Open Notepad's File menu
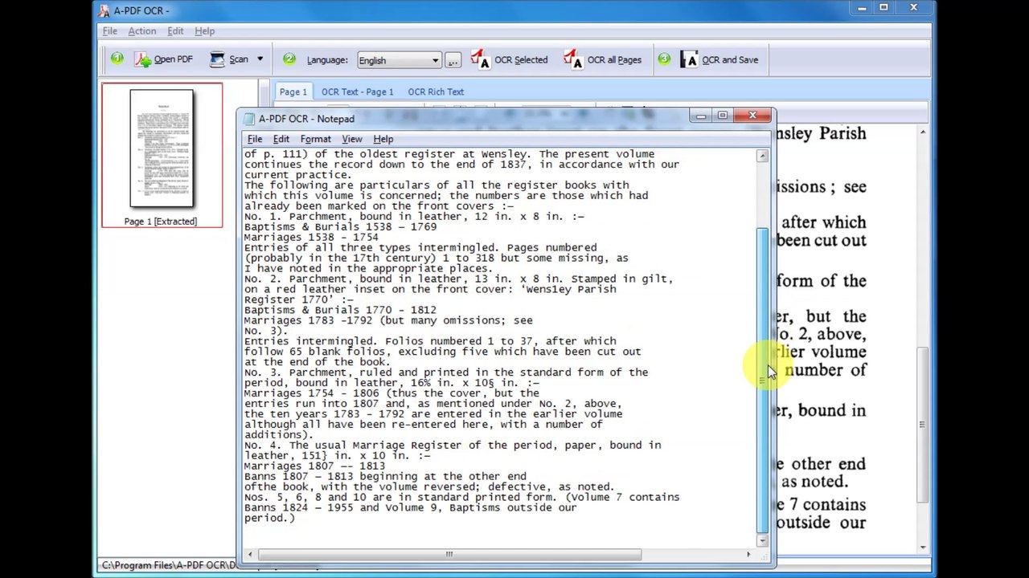Viewport: 1029px width, 578px height. (x=255, y=139)
